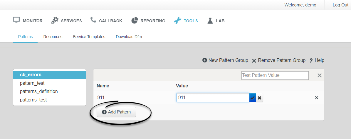
Task: Log Out of the demo account
Action: tap(340, 5)
